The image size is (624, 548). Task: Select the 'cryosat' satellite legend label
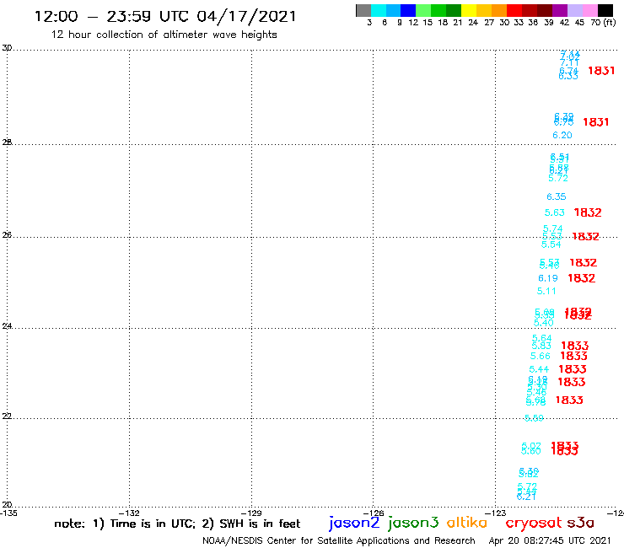click(x=533, y=523)
